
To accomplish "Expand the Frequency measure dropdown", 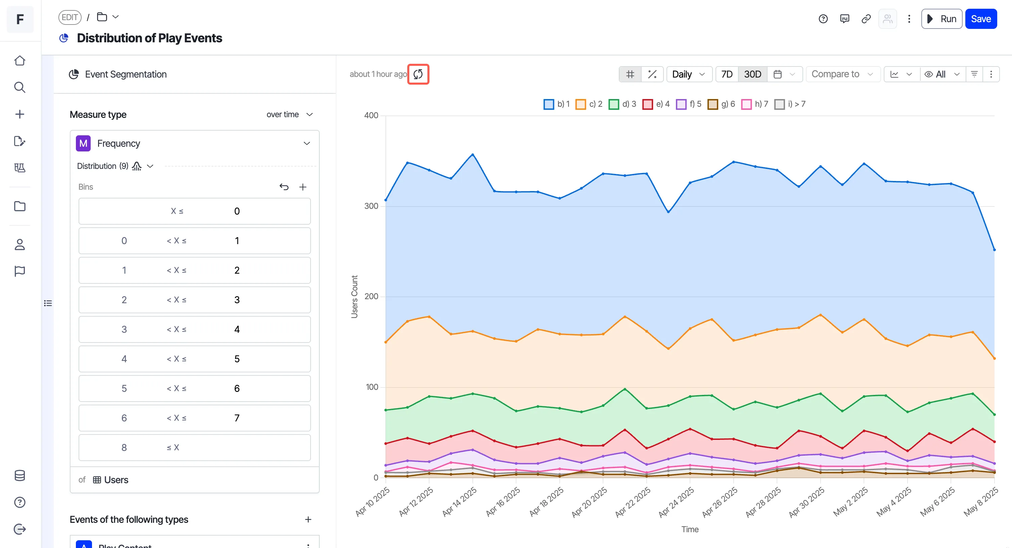I will pyautogui.click(x=195, y=143).
